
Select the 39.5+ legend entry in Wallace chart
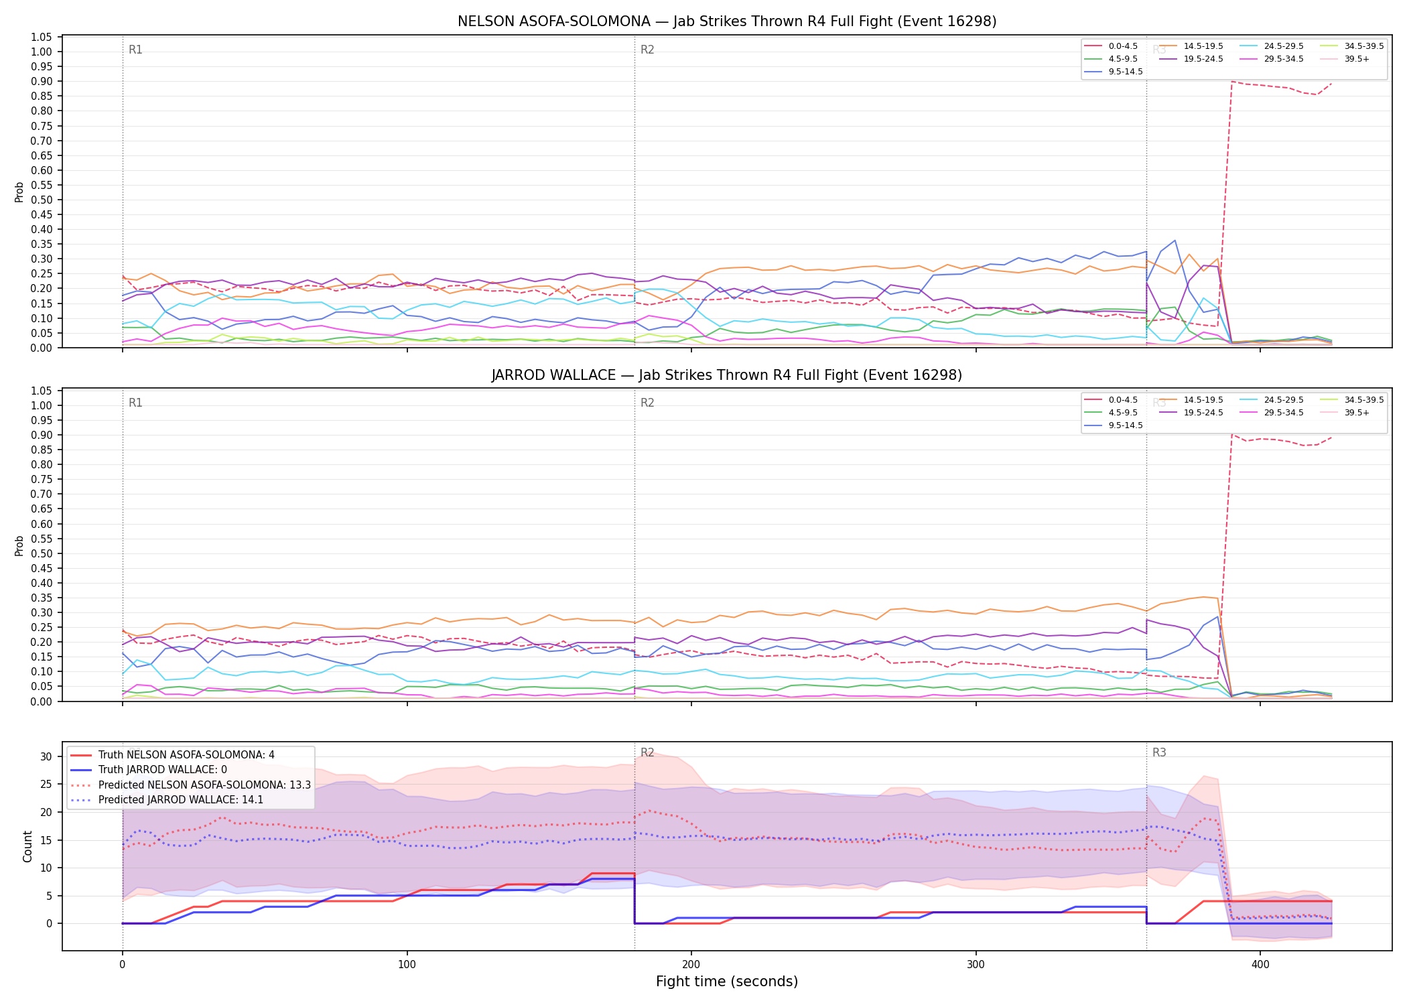click(1346, 413)
